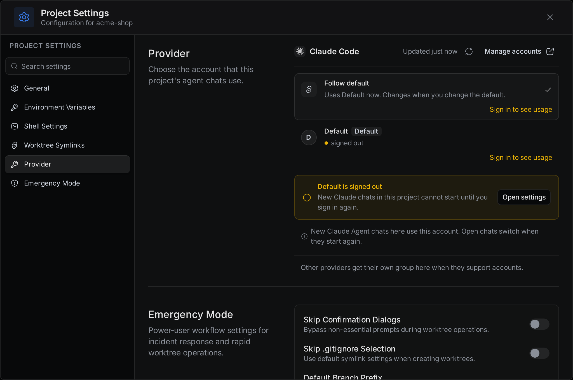Click the Claude Code starburst logo
Screen dimensions: 573x380
click(x=300, y=51)
